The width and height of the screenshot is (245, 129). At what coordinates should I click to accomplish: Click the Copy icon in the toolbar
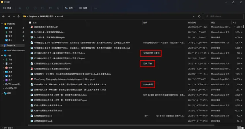[27, 8]
